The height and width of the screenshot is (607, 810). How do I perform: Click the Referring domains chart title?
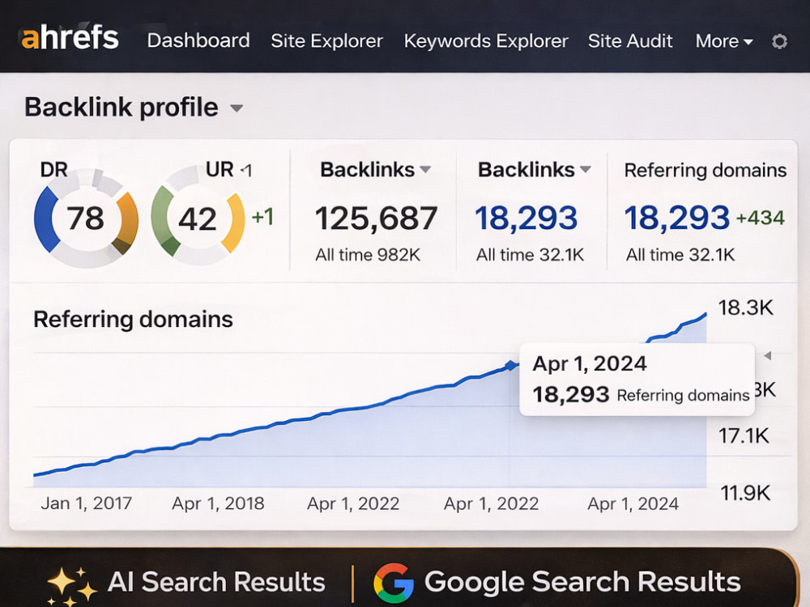click(133, 319)
